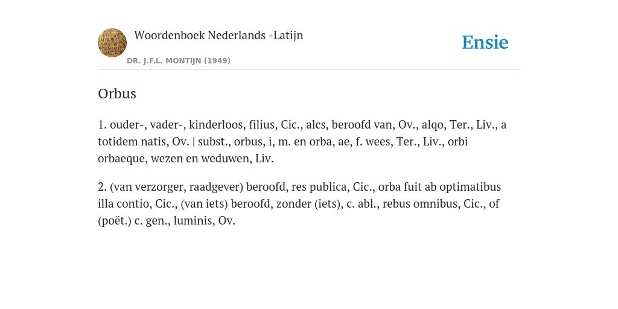Click the (poët.) label
This screenshot has height=309, width=618.
115,221
